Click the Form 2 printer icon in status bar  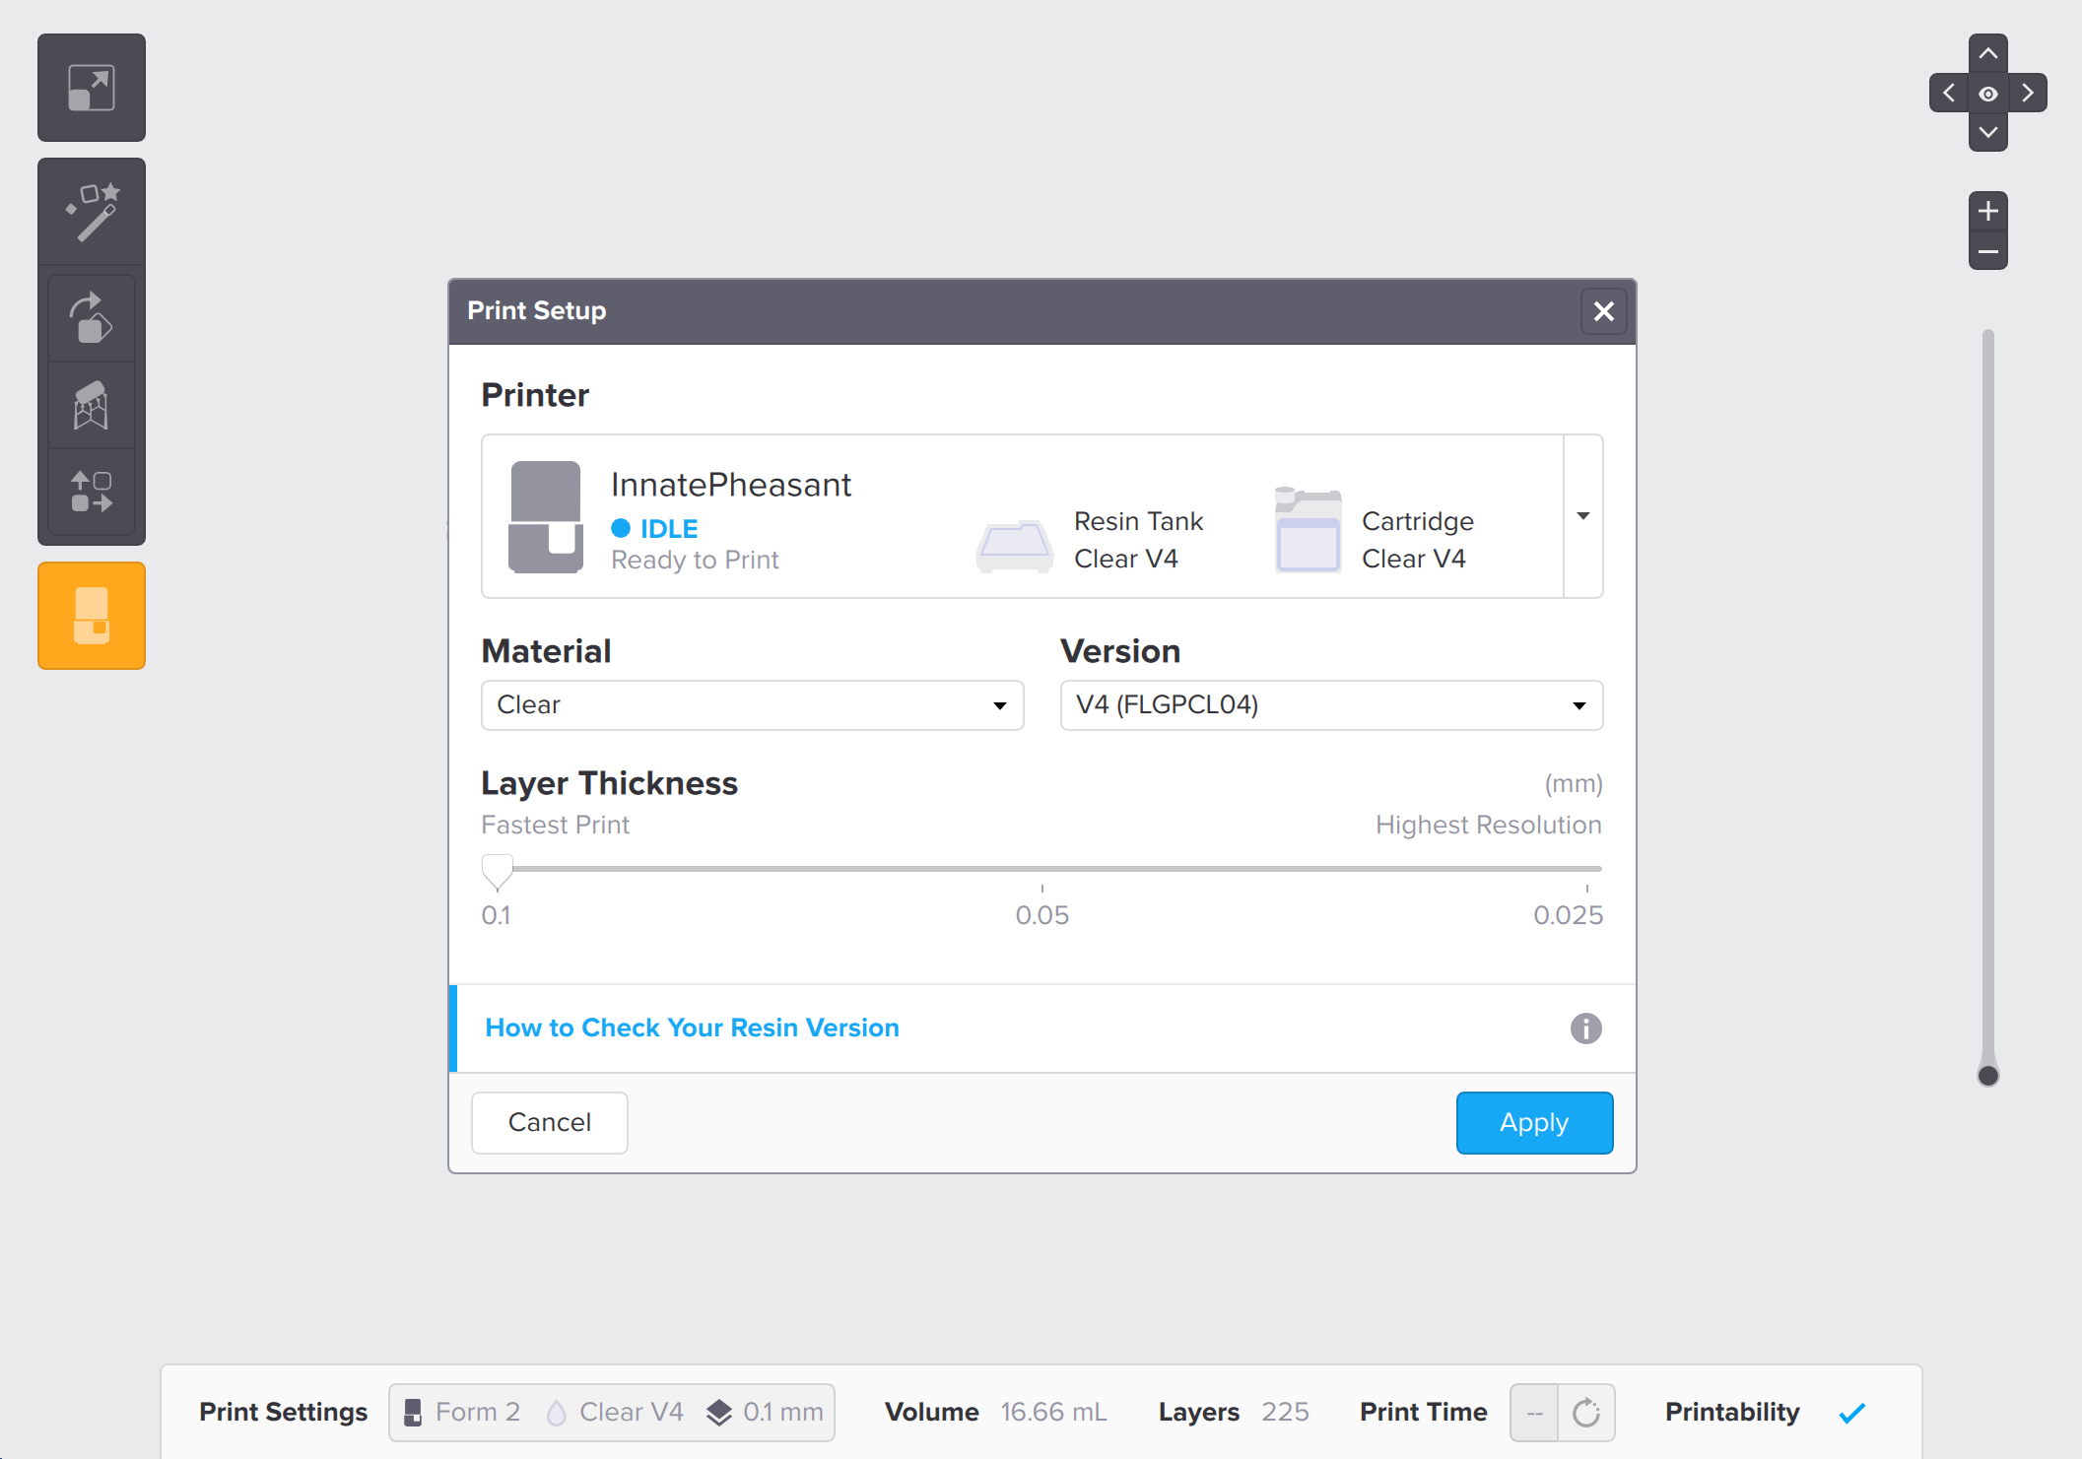click(414, 1413)
